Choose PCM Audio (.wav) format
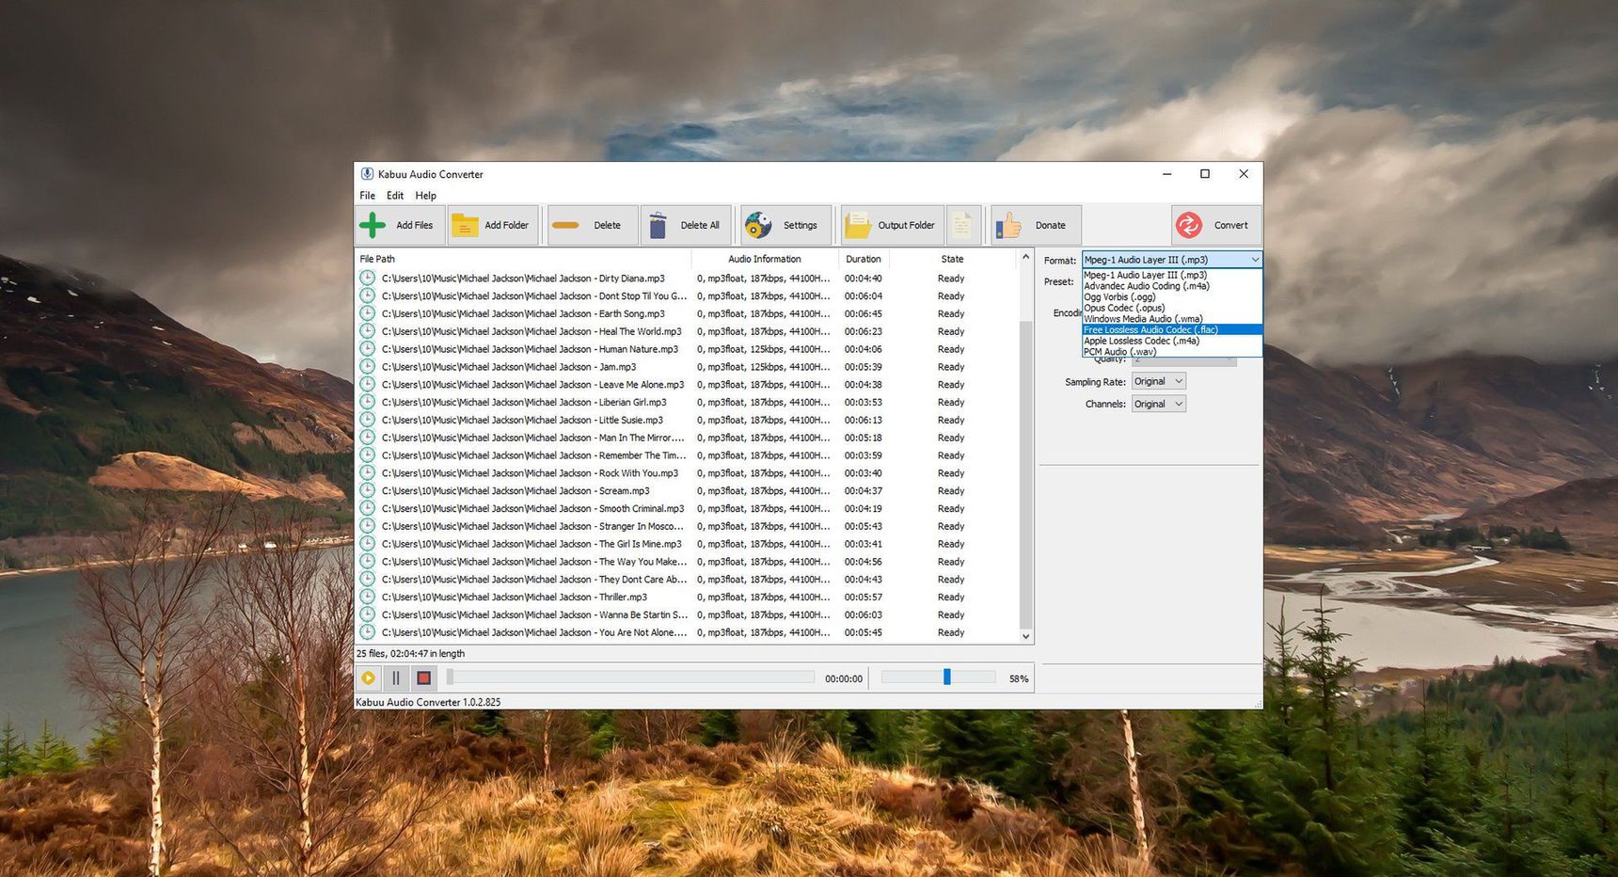 pos(1172,352)
